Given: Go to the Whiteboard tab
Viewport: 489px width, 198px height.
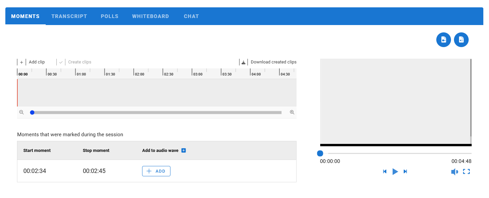Looking at the screenshot, I should (x=150, y=16).
